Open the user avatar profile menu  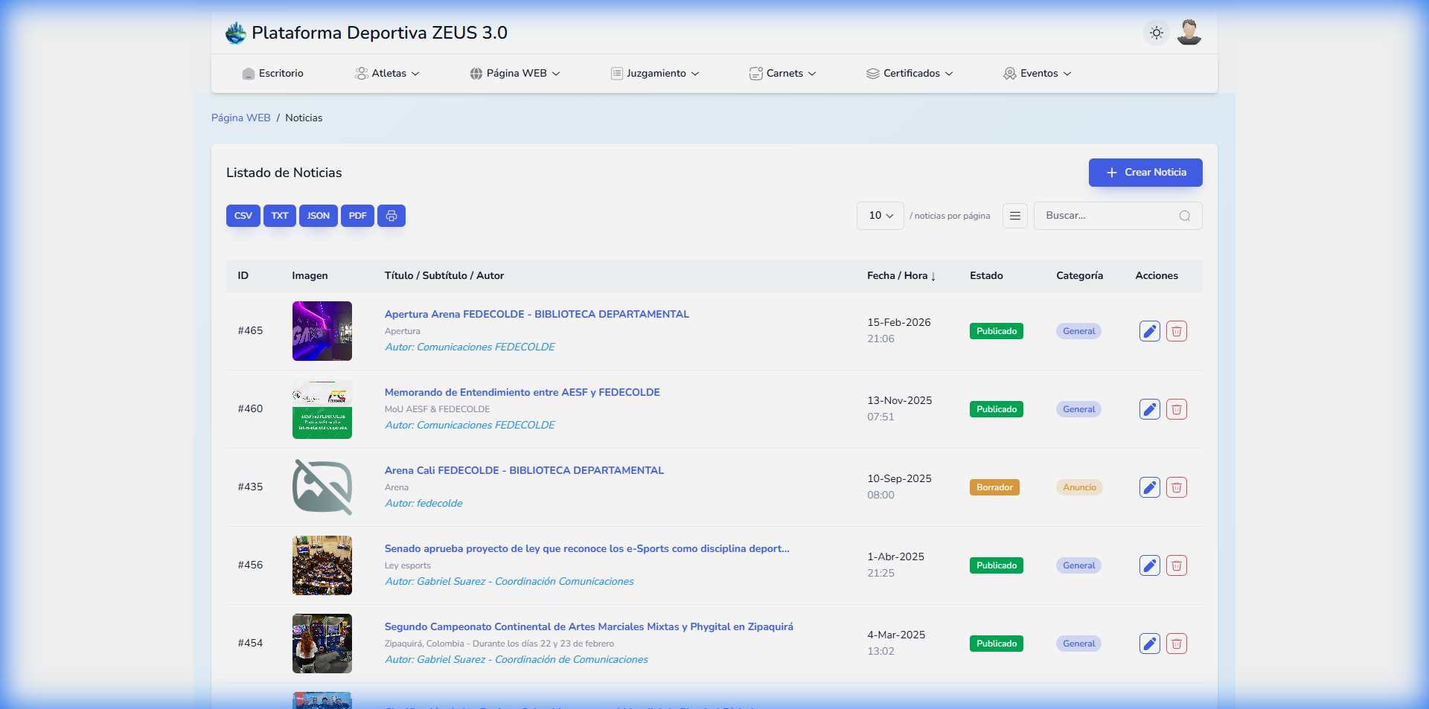coord(1189,33)
